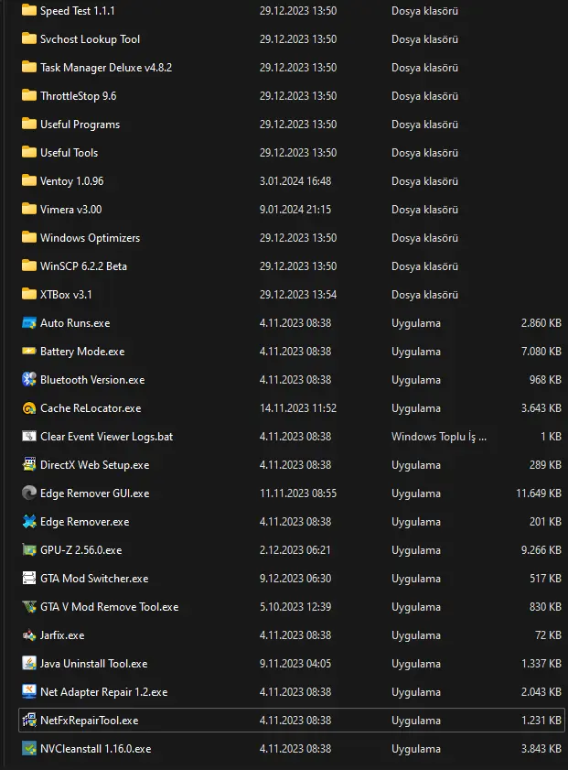Select the folder name Useful Programs
The width and height of the screenshot is (568, 770).
click(x=80, y=125)
